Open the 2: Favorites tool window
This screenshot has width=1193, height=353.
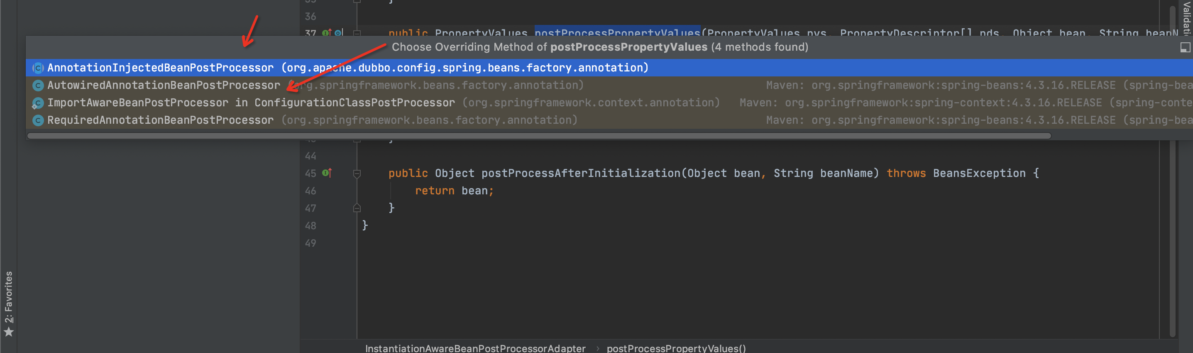[8, 297]
